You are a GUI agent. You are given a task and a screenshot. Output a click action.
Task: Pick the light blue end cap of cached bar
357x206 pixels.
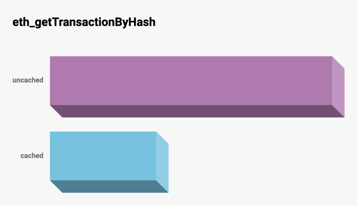pyautogui.click(x=162, y=162)
